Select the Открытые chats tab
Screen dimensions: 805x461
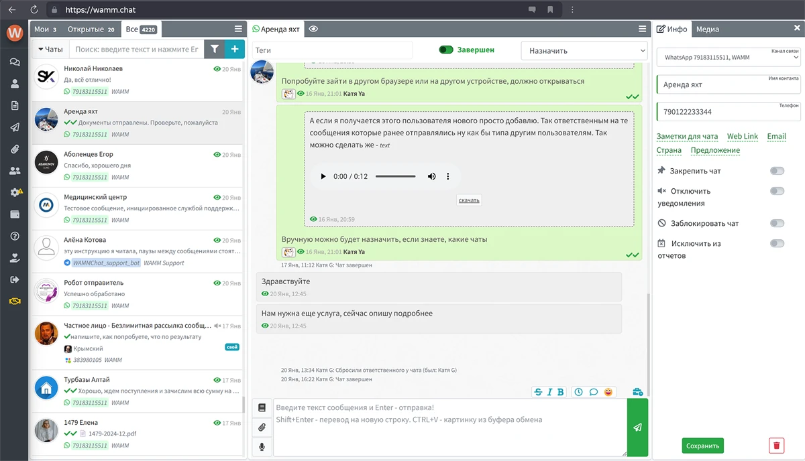91,29
